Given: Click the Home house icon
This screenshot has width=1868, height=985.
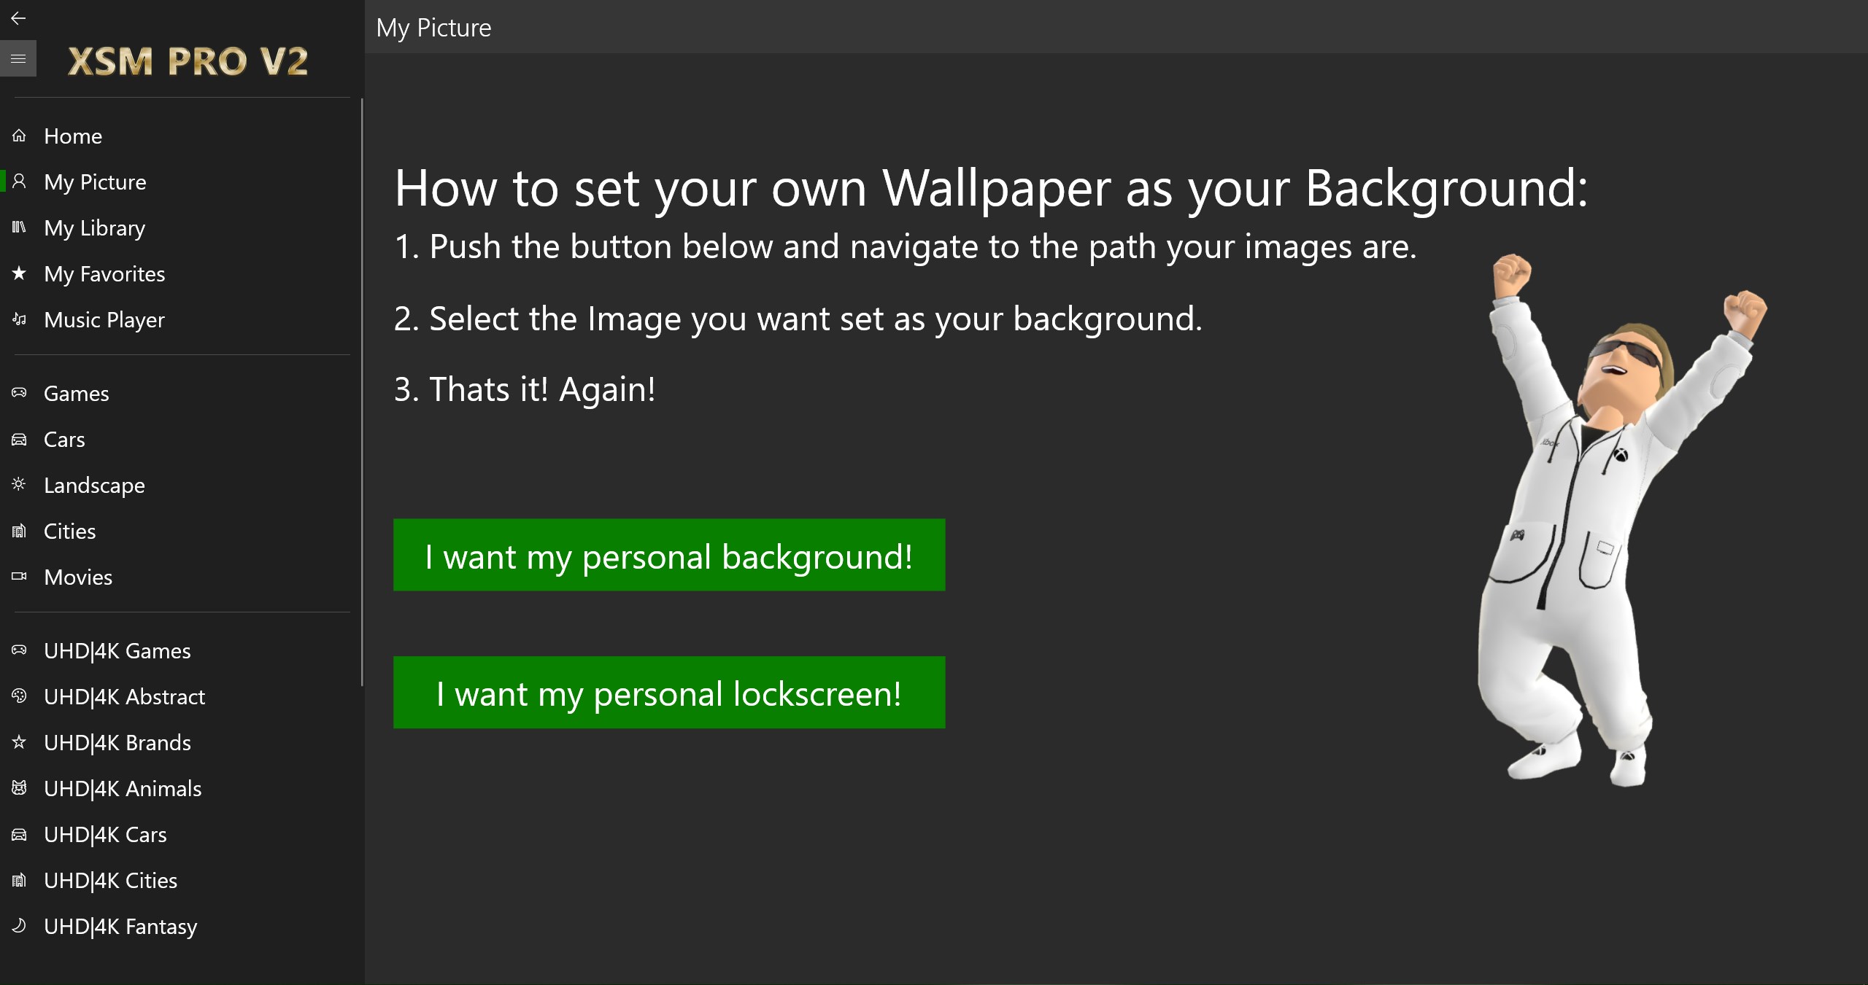Looking at the screenshot, I should click(19, 136).
